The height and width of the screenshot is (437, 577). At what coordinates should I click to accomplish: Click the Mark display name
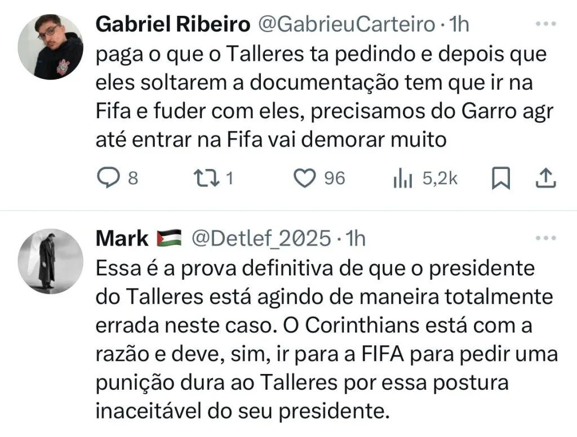coord(122,239)
